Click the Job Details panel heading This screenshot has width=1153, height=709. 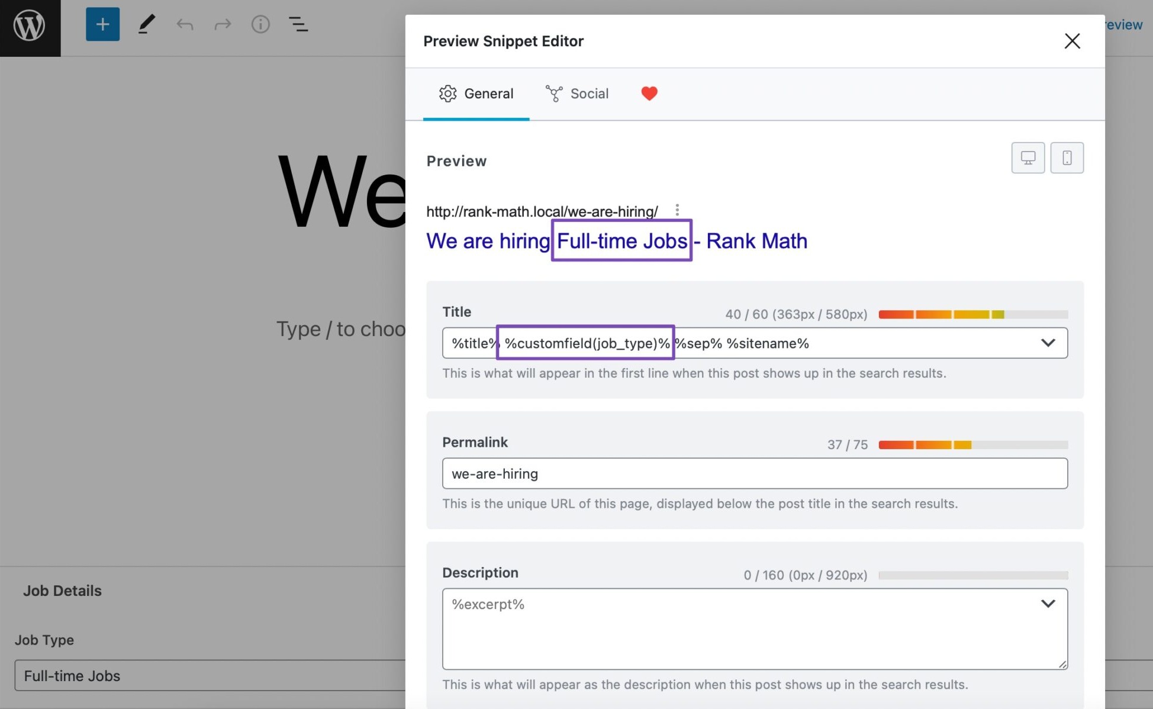pyautogui.click(x=62, y=591)
